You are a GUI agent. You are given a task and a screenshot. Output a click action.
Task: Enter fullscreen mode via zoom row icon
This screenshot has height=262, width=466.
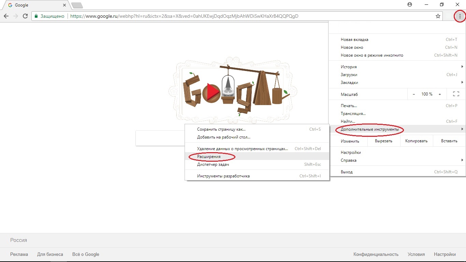pos(456,94)
